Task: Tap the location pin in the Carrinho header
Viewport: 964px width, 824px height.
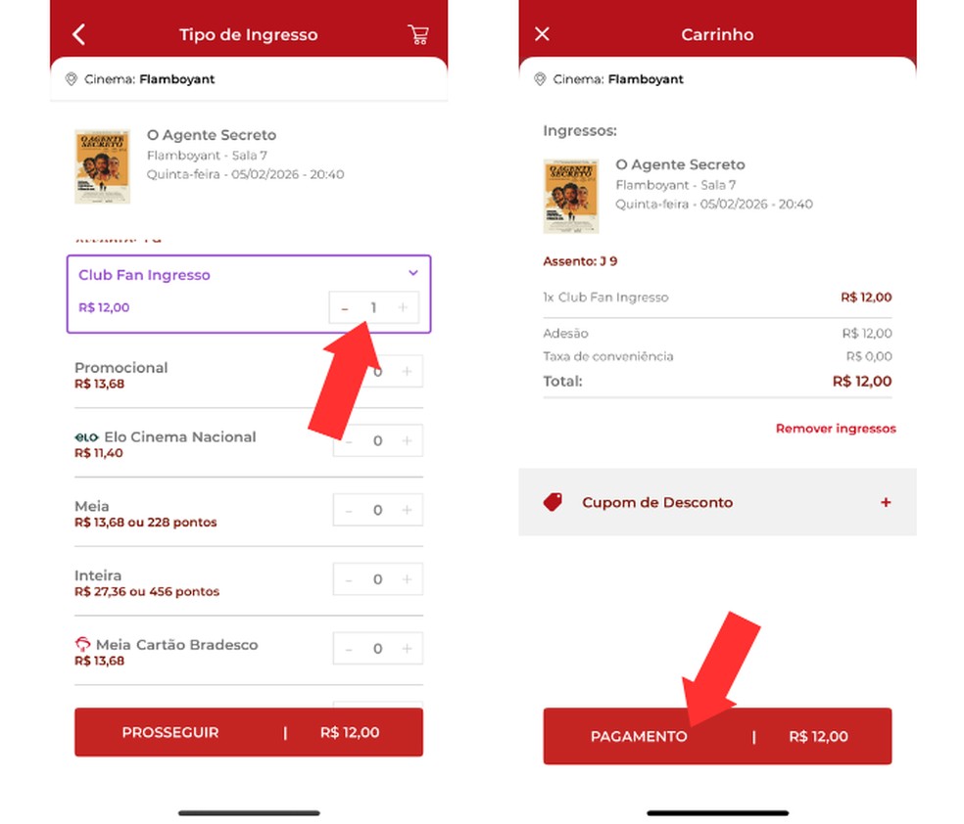Action: point(540,79)
